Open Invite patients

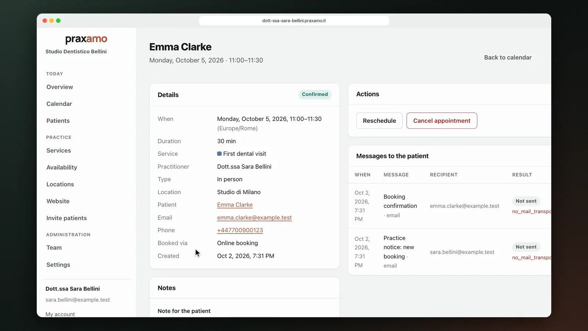point(67,218)
